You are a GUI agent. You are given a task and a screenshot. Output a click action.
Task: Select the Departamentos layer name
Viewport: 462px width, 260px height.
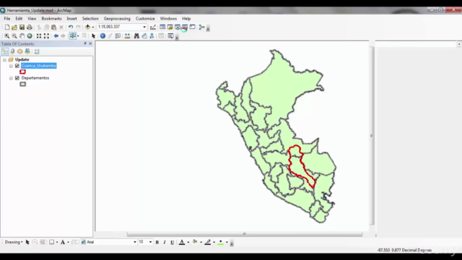coord(35,78)
